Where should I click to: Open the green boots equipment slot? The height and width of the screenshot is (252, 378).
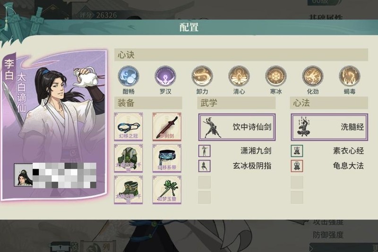[128, 190]
